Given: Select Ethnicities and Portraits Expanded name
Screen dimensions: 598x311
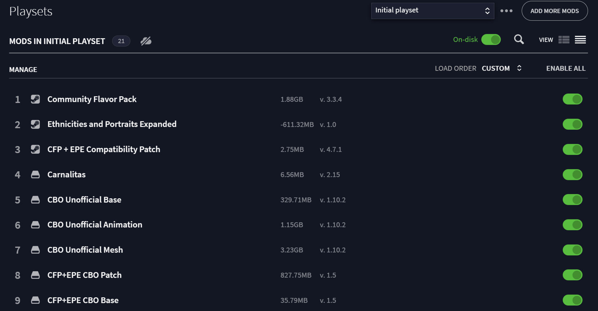Looking at the screenshot, I should click(112, 124).
